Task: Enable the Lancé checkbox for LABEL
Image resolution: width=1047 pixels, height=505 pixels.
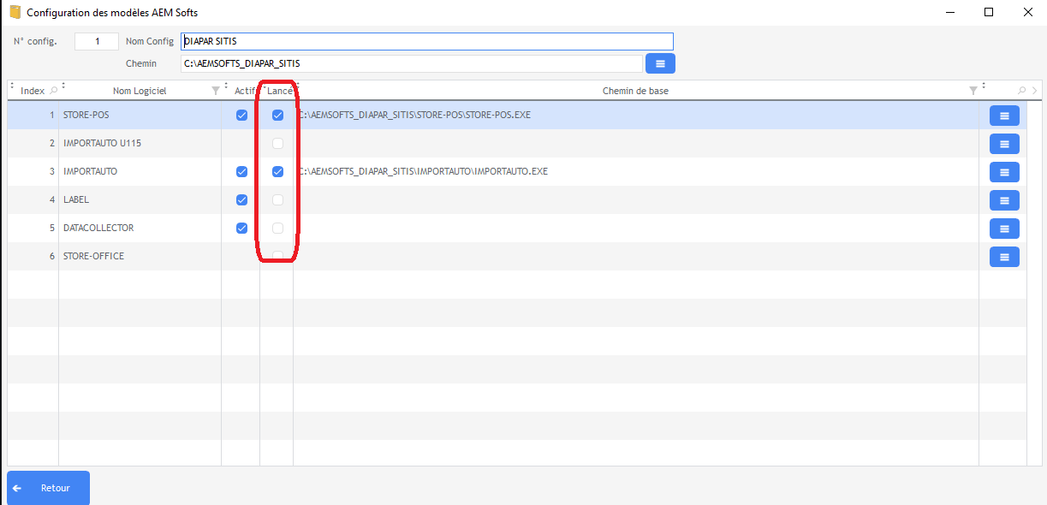Action: click(277, 200)
